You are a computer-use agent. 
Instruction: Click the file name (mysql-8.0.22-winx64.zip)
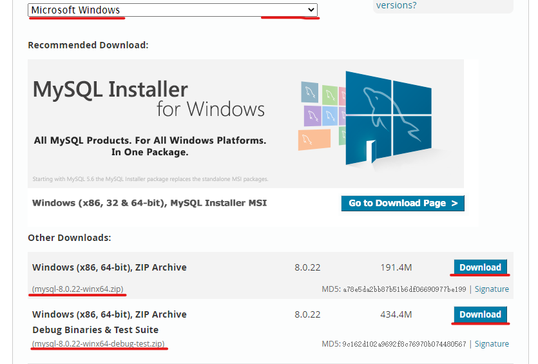tap(78, 289)
